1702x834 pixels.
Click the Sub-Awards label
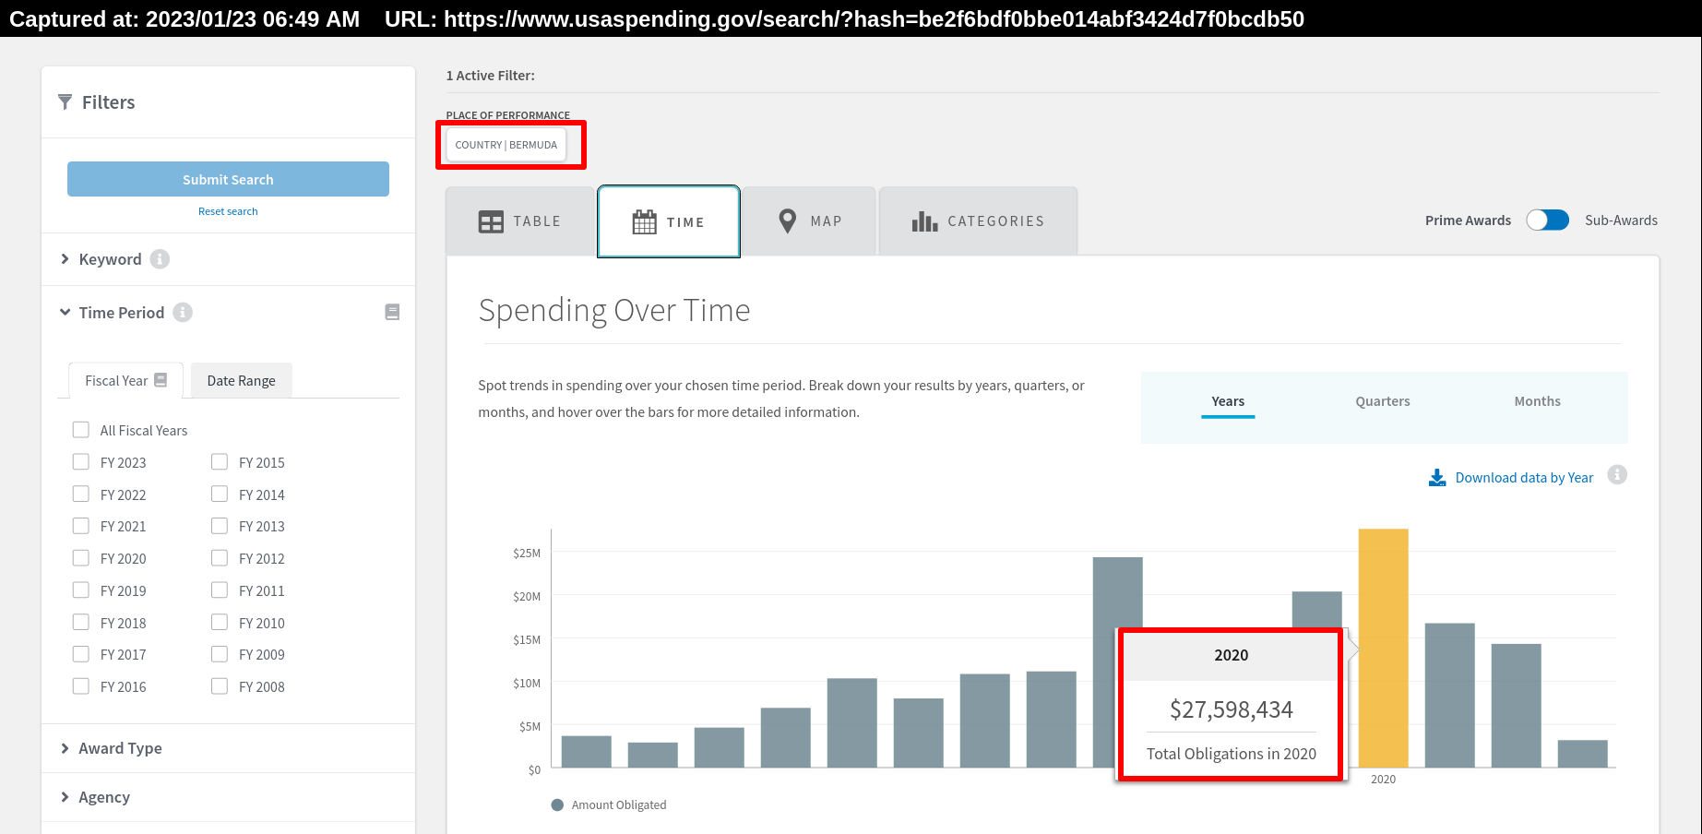[1621, 220]
